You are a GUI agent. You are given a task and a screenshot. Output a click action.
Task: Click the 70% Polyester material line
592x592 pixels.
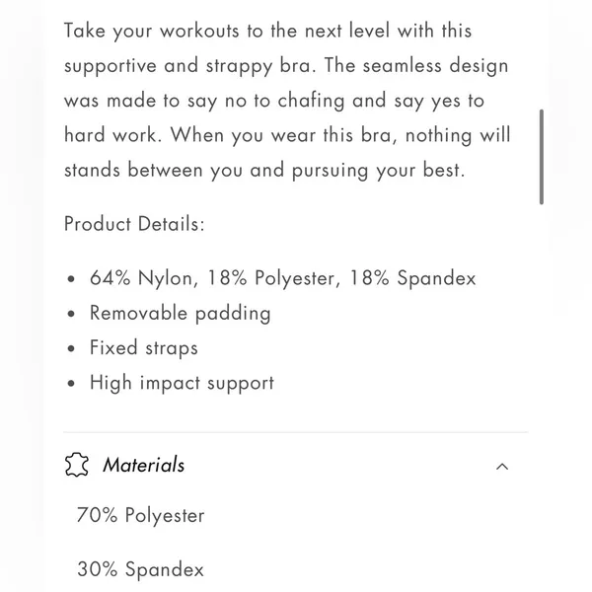(x=140, y=515)
